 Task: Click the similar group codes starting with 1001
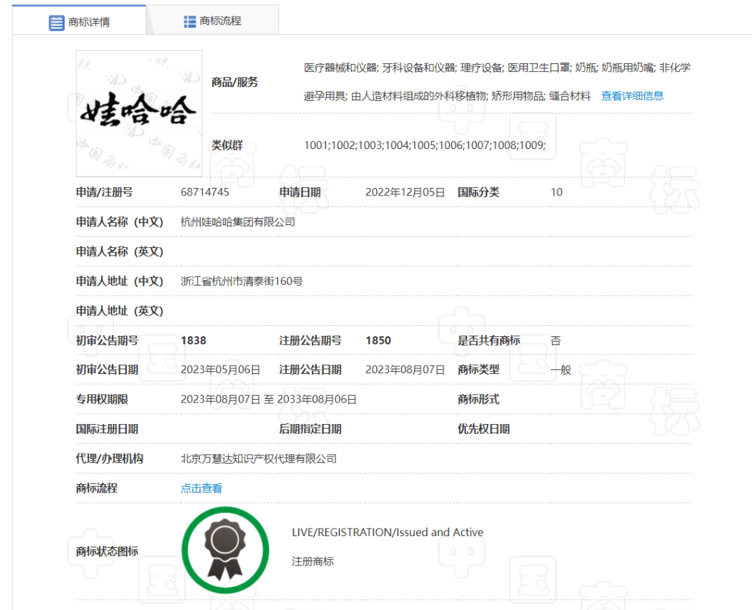coord(425,146)
